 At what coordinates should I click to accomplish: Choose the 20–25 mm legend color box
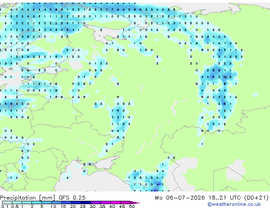pos(76,202)
